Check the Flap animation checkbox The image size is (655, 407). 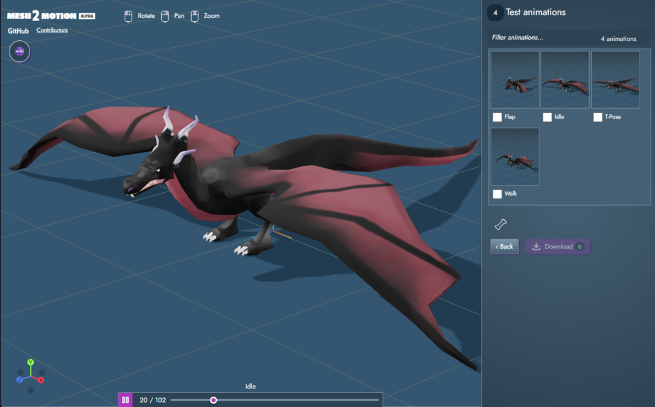point(497,117)
